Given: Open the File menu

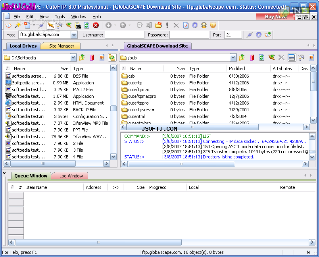Looking at the screenshot, I should (17, 17).
